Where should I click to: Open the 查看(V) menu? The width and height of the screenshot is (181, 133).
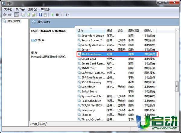pos(33,9)
